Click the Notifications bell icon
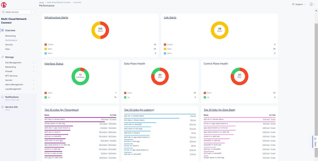This screenshot has width=318, height=161. [x=3, y=97]
